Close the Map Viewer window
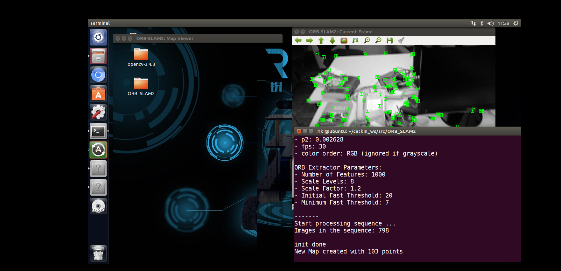Viewport: 561px width, 271px height. [x=118, y=38]
